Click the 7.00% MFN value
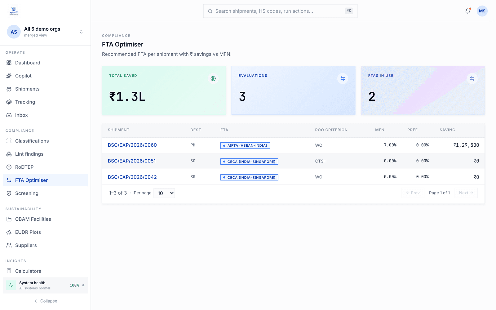Image resolution: width=496 pixels, height=310 pixels. click(390, 145)
